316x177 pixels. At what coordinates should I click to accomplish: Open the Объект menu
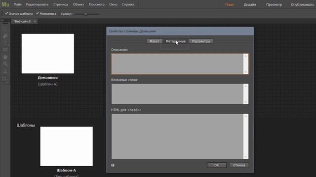coord(79,4)
